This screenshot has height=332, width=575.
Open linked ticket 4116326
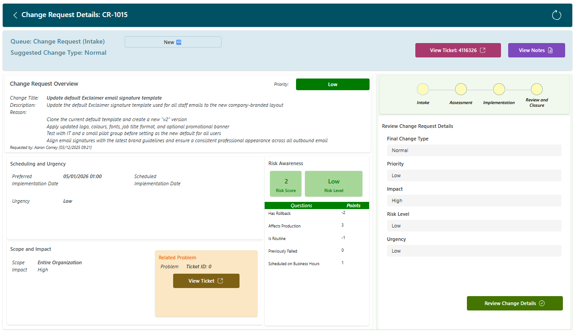tap(458, 50)
